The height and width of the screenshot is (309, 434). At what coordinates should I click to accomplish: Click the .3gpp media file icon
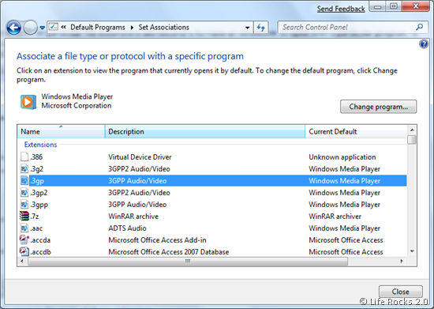[24, 204]
